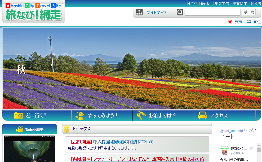
Task: Click the 検索 search button
Action: pyautogui.click(x=249, y=12)
